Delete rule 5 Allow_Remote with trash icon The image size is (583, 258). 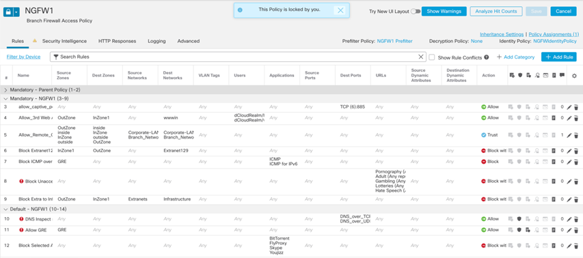click(576, 136)
